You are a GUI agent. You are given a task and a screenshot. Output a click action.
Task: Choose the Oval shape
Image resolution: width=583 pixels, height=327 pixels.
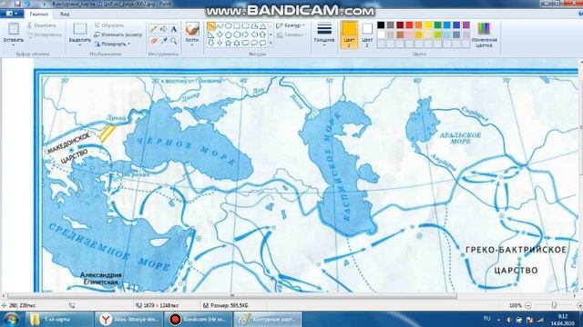[229, 26]
